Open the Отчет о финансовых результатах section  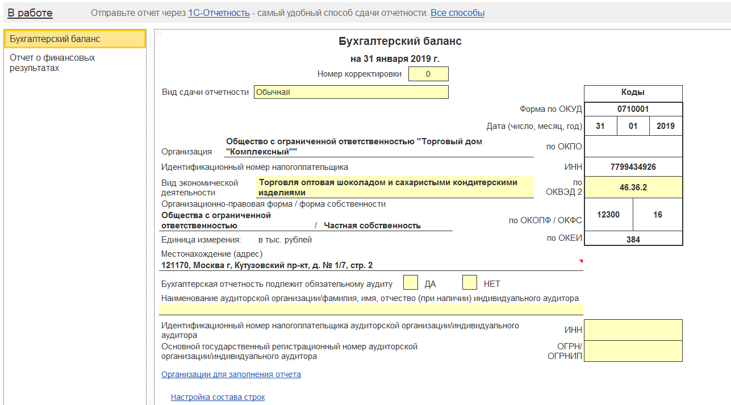[52, 63]
